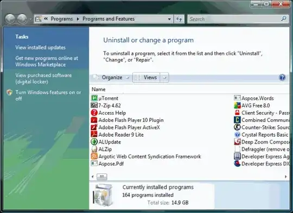This screenshot has height=213, width=293.
Task: Select the Access Help entry name
Action: [112, 113]
